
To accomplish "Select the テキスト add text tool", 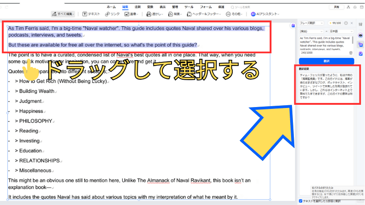I will pyautogui.click(x=91, y=14).
